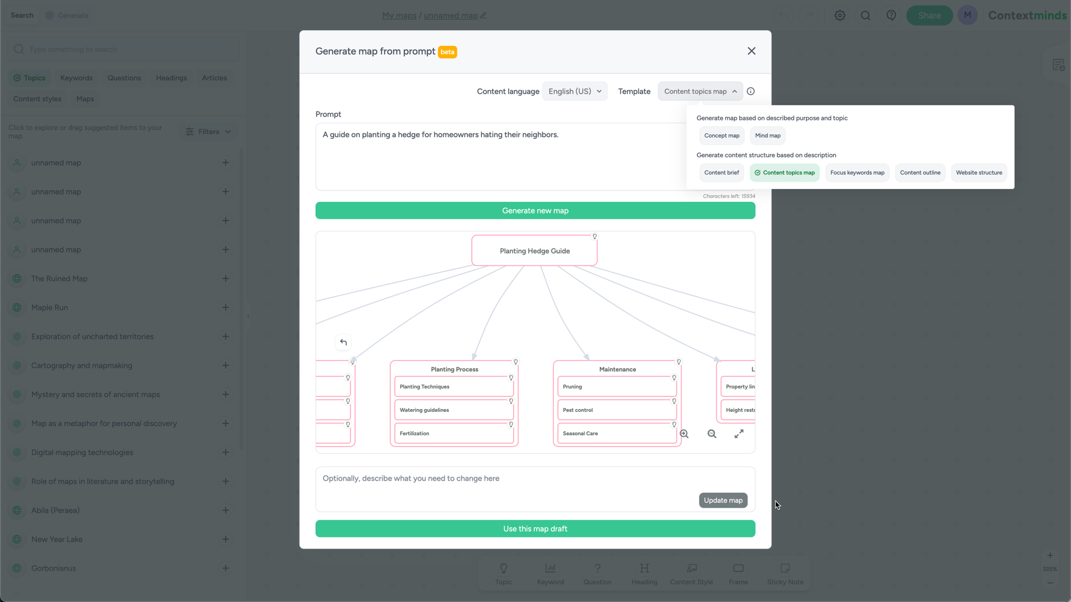Click the Generate new map button
This screenshot has height=602, width=1071.
click(x=535, y=210)
